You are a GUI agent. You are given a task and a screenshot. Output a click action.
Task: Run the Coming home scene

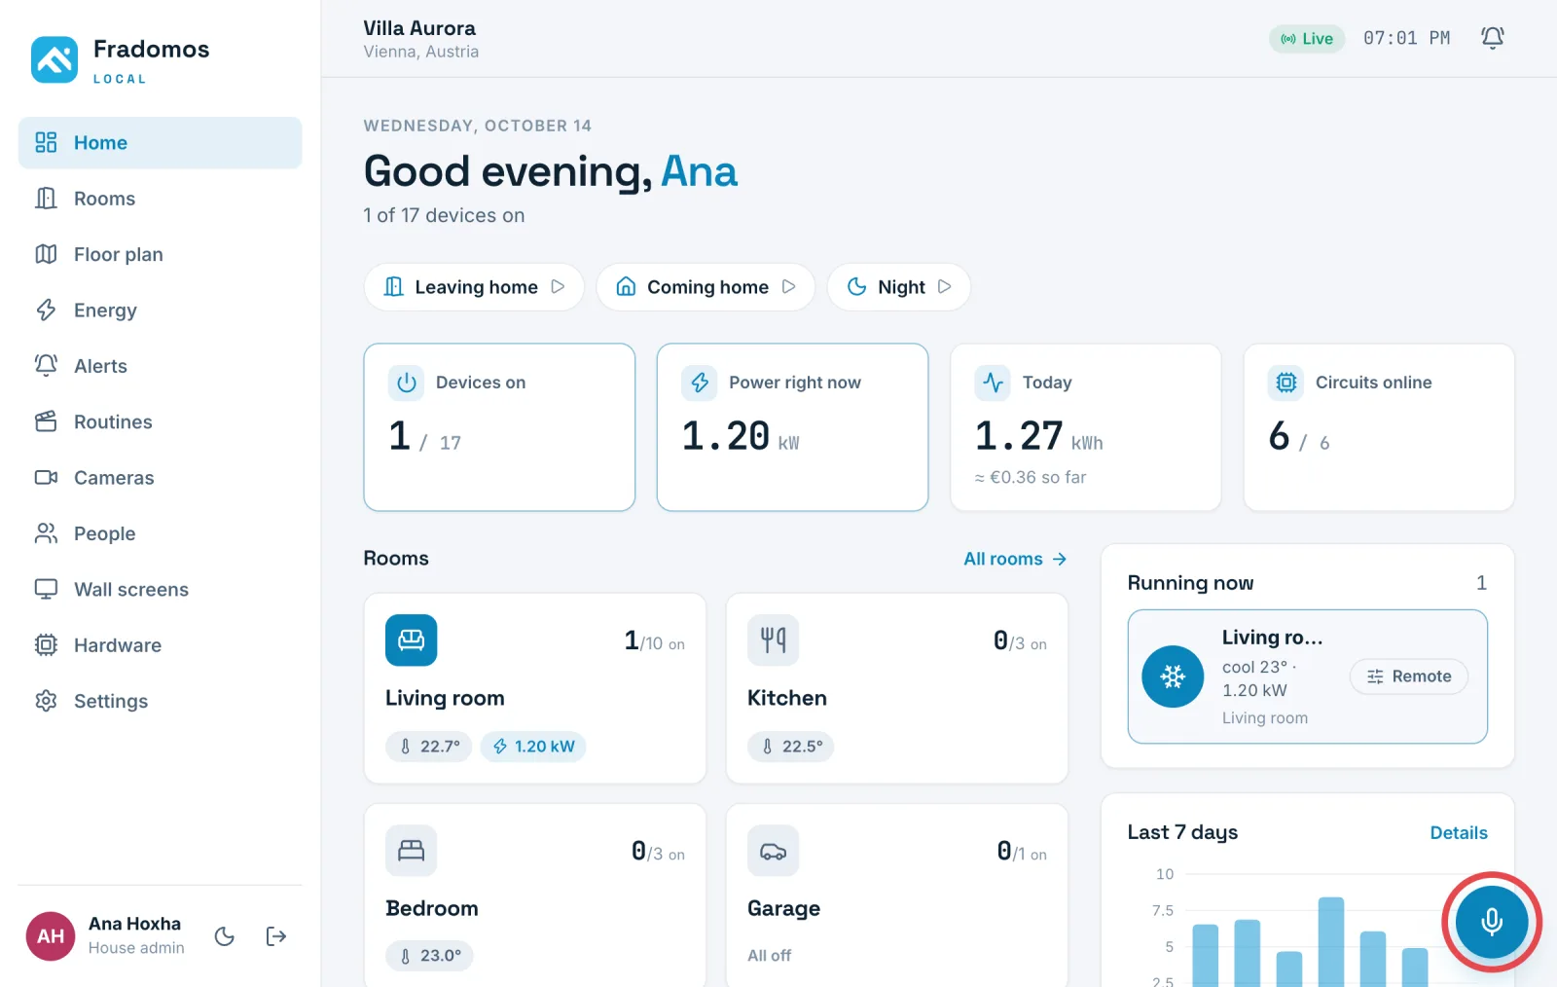[x=706, y=287]
